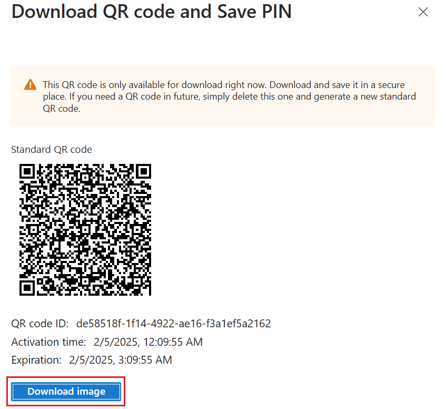The image size is (446, 409).
Task: Click the center of the QR code
Action: [85, 229]
